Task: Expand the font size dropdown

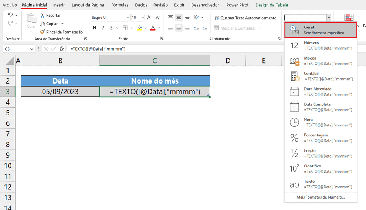Action: point(142,18)
